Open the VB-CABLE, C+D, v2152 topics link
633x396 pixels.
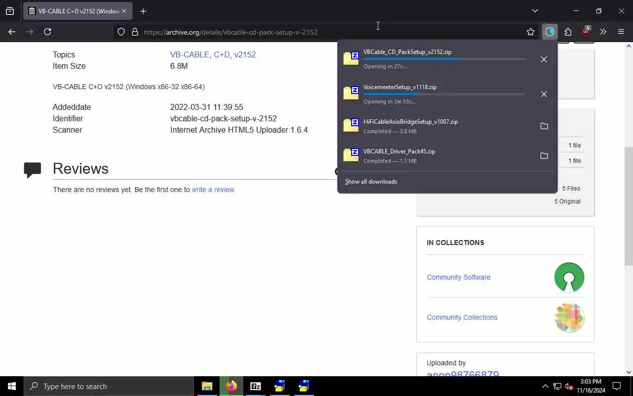click(213, 54)
